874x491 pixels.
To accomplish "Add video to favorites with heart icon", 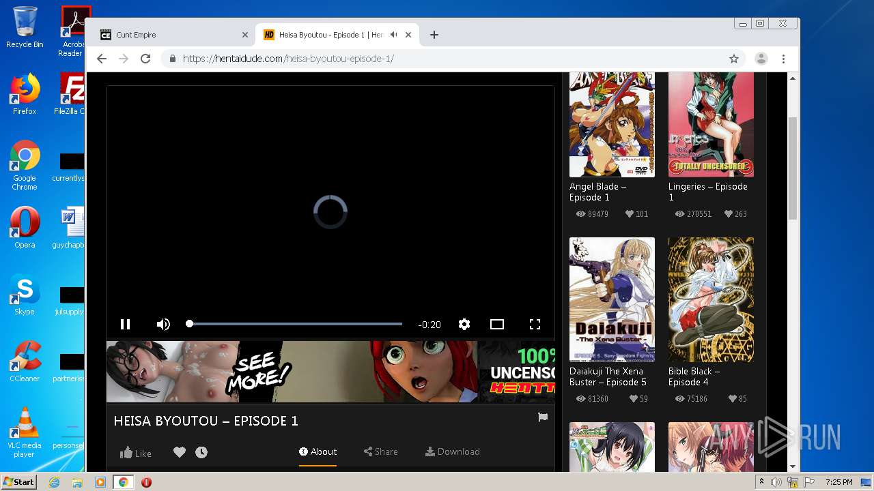I will point(180,452).
